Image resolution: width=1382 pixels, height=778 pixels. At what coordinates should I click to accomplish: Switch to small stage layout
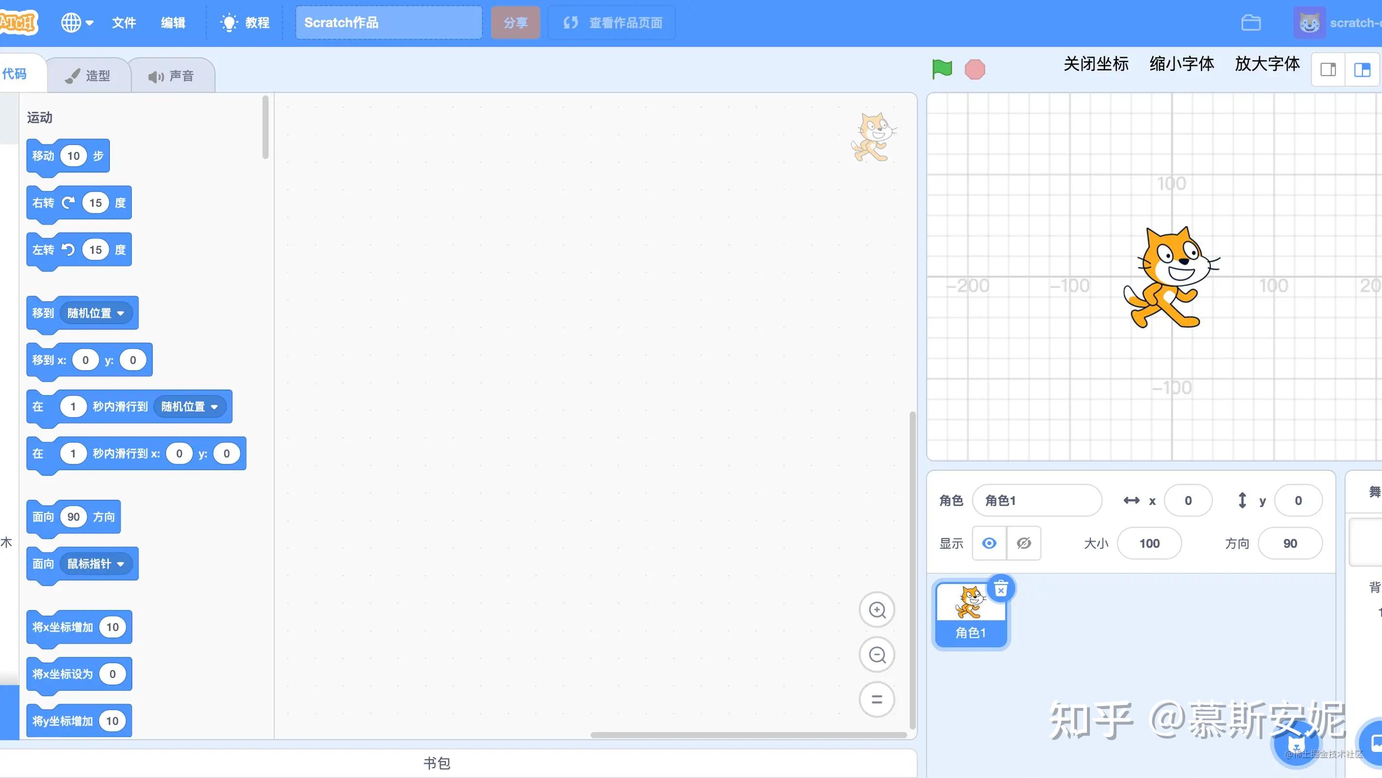(1328, 69)
